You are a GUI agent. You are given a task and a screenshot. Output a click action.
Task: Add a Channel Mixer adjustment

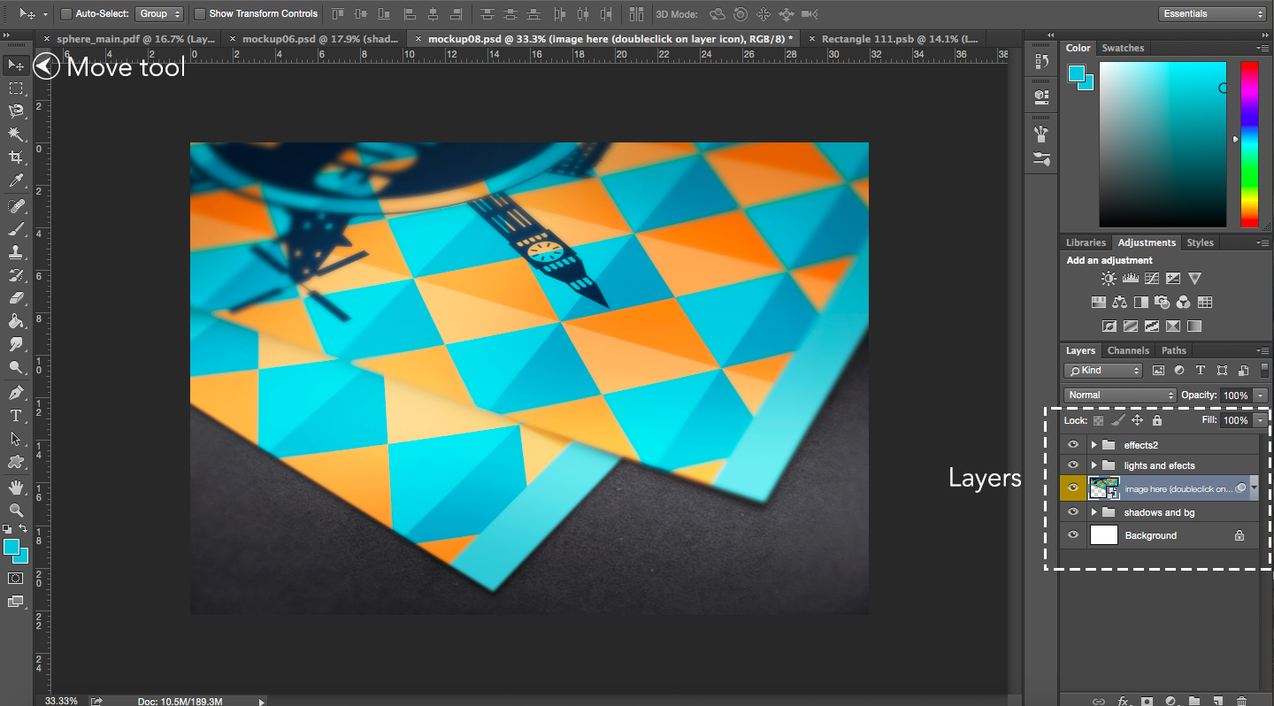point(1184,303)
